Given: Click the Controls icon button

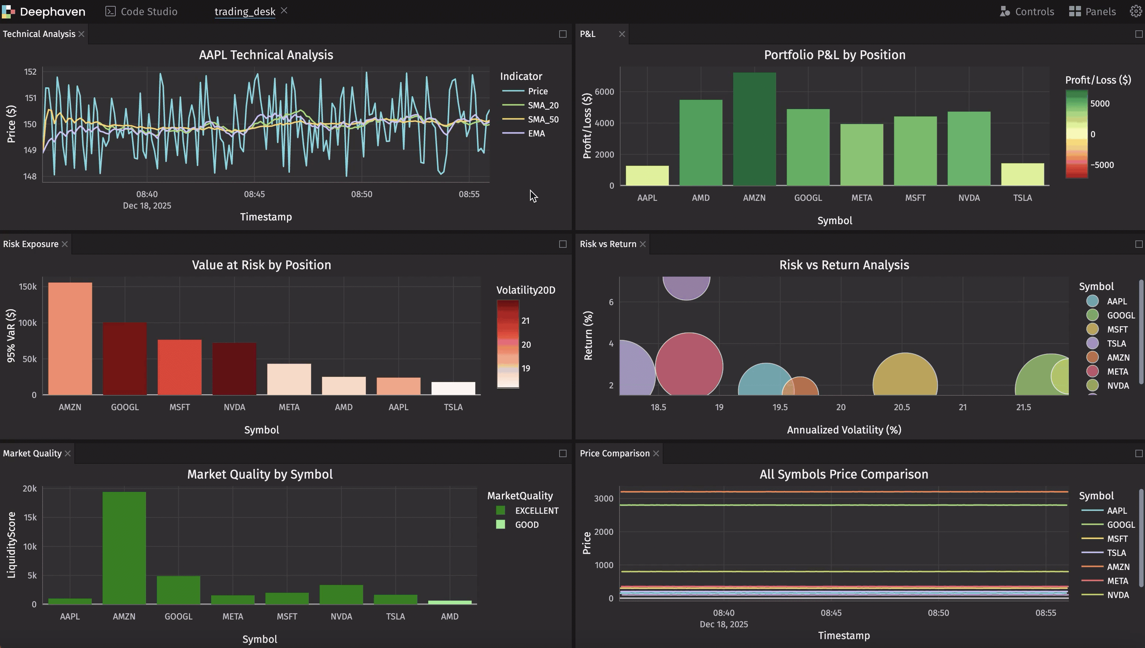Looking at the screenshot, I should pos(1005,11).
